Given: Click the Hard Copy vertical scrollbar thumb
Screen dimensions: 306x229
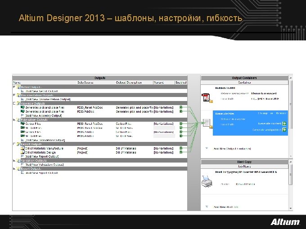Looking at the screenshot, I should click(291, 175).
